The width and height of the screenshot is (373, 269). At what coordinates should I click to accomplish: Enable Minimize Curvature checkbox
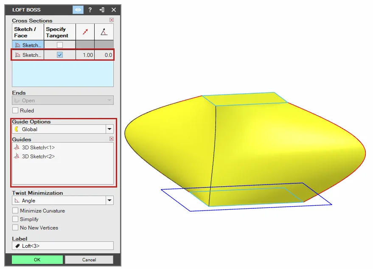point(15,211)
